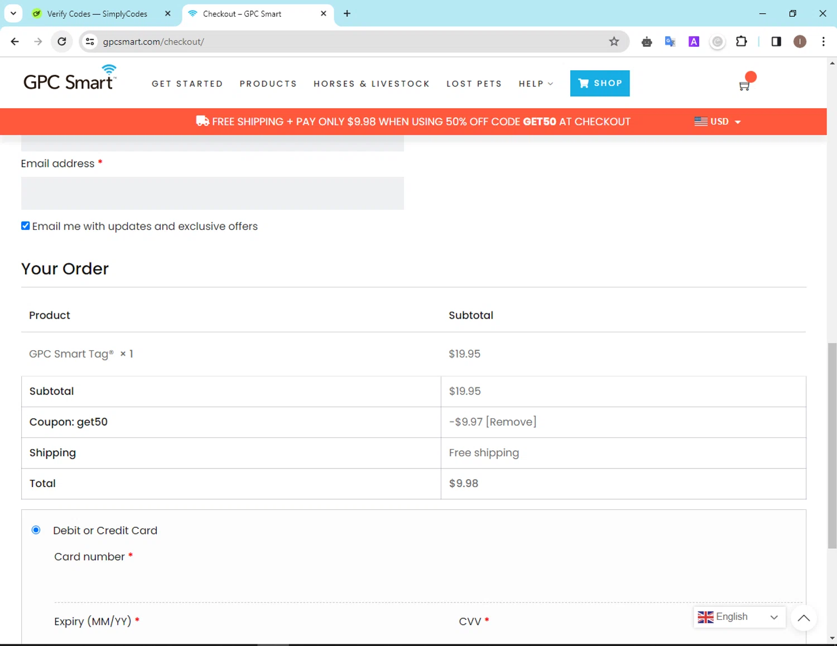
Task: Click the browser forward arrow
Action: 38,41
